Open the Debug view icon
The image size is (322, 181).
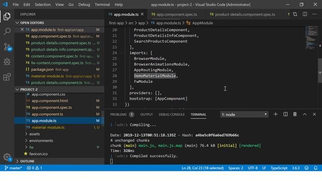pyautogui.click(x=7, y=62)
